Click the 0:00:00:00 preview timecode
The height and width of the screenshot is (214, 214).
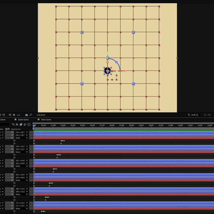point(41,115)
